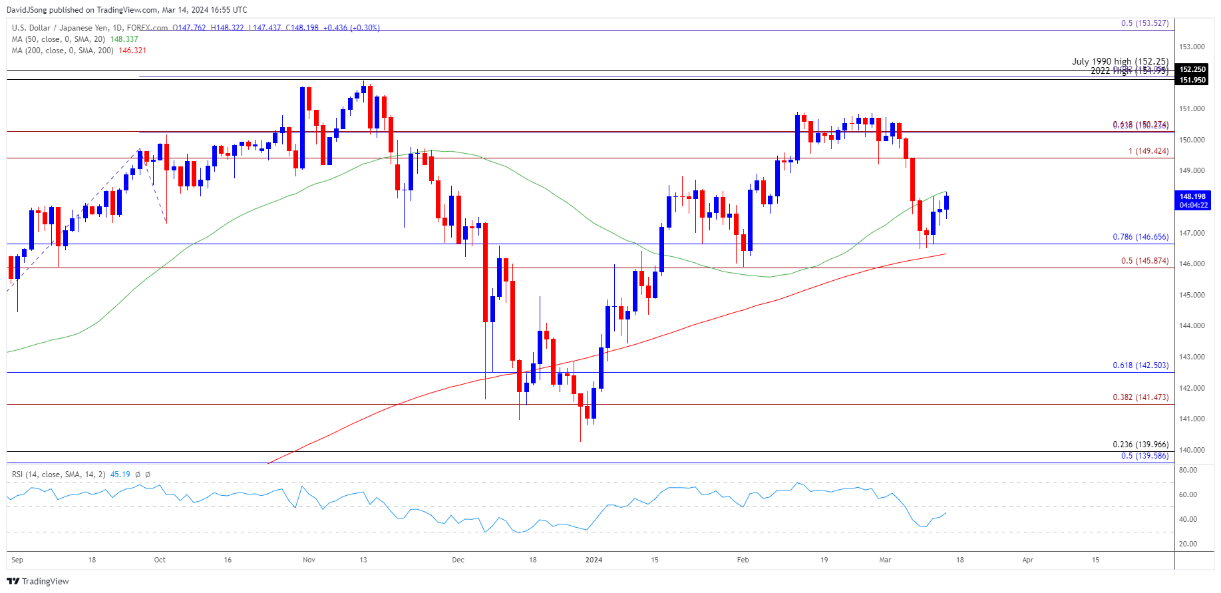Click the RSI scale value 60.00
The height and width of the screenshot is (593, 1221).
point(1188,494)
